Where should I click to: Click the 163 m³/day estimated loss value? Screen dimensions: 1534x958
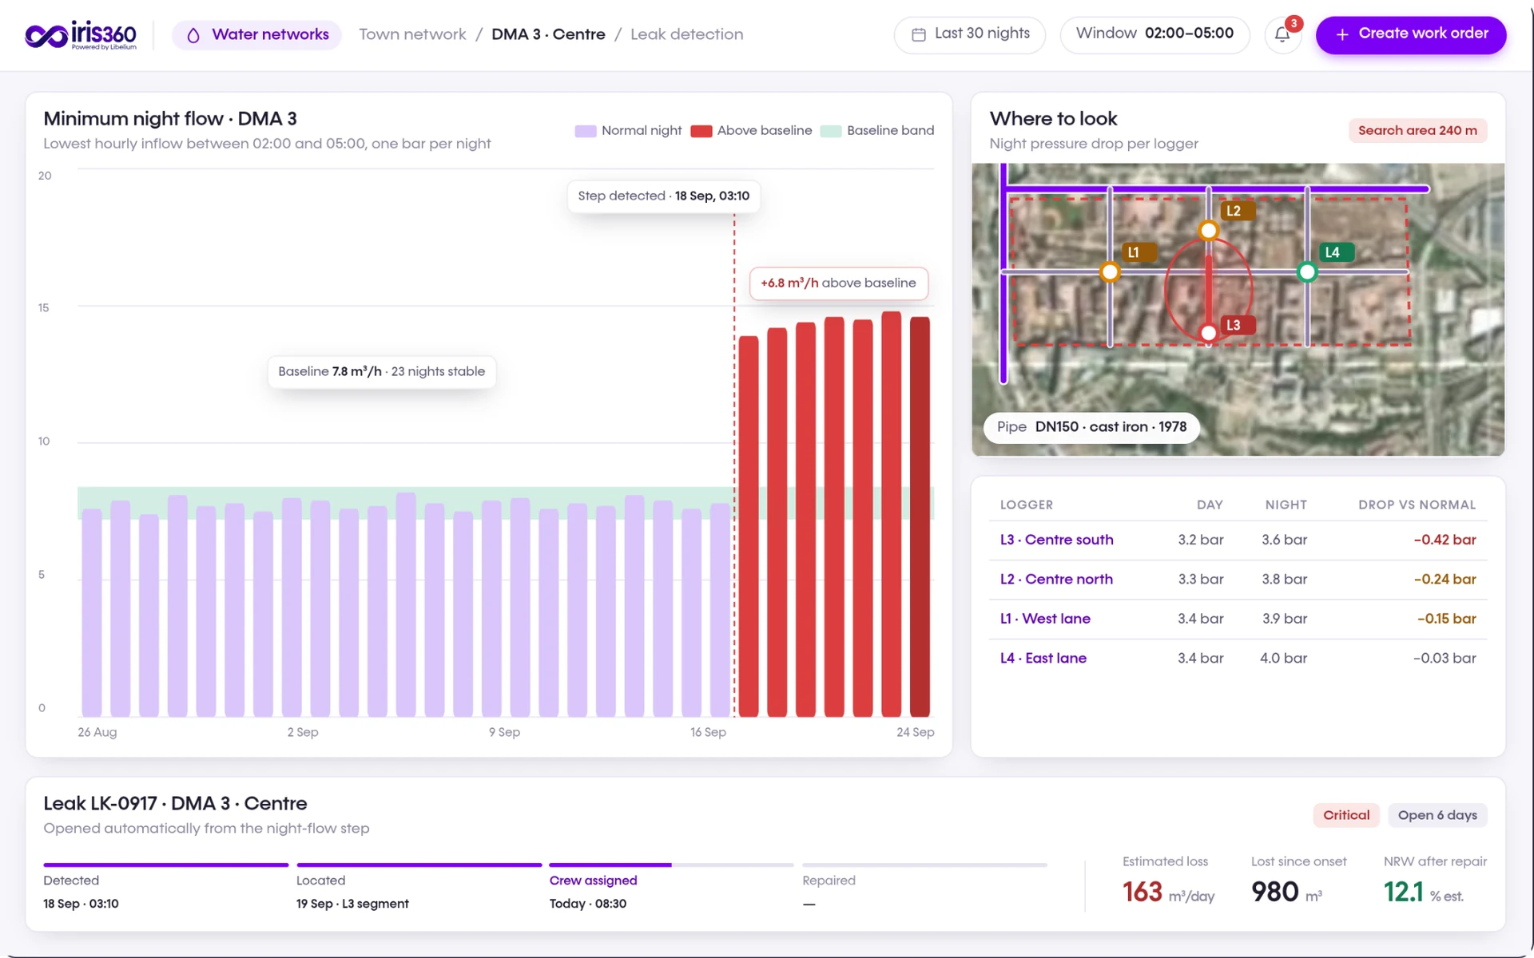[1168, 892]
